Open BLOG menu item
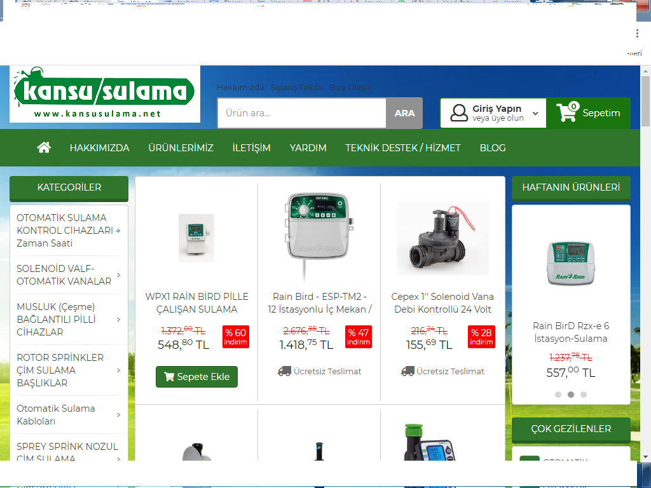 click(x=493, y=147)
